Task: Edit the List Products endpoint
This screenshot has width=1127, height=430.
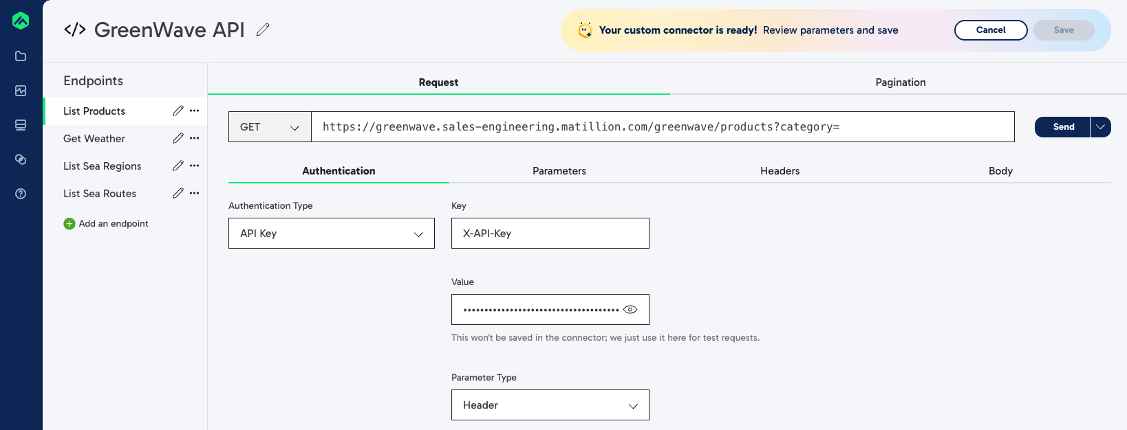Action: pos(178,111)
